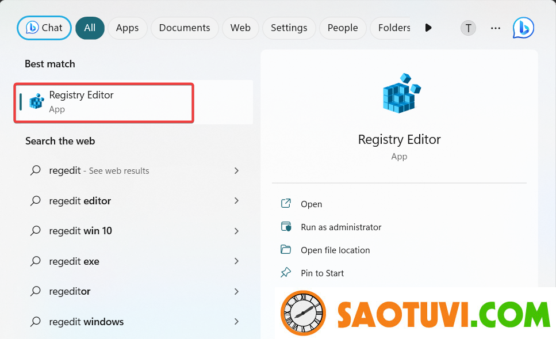
Task: Open the Chat tab with Bing icon
Action: [44, 28]
